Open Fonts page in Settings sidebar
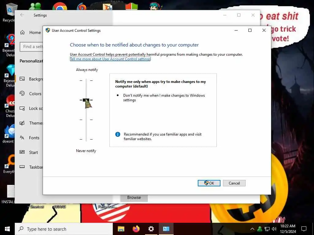This screenshot has height=235, width=314. click(30, 138)
